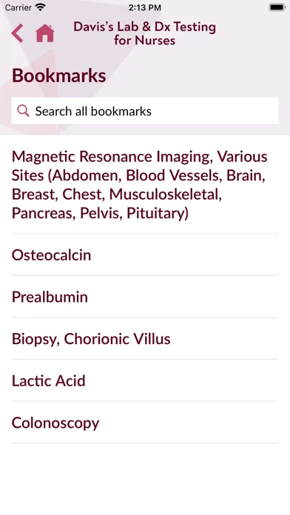This screenshot has width=290, height=515.
Task: Tap the Wi-Fi status icon
Action: 41,7
